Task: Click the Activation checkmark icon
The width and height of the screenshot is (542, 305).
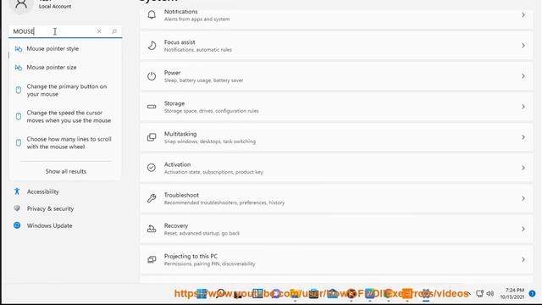Action: (152, 168)
